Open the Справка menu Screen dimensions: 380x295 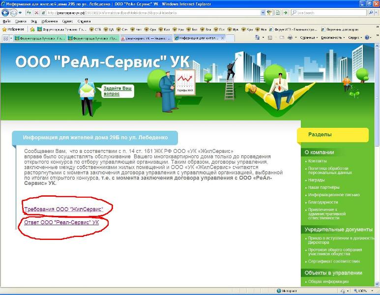coord(84,21)
